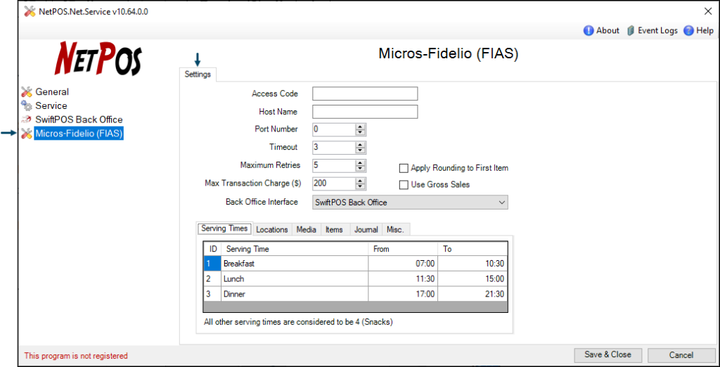Viewport: 720px width, 367px height.
Task: Click the NetPOS logo image
Action: pyautogui.click(x=98, y=58)
